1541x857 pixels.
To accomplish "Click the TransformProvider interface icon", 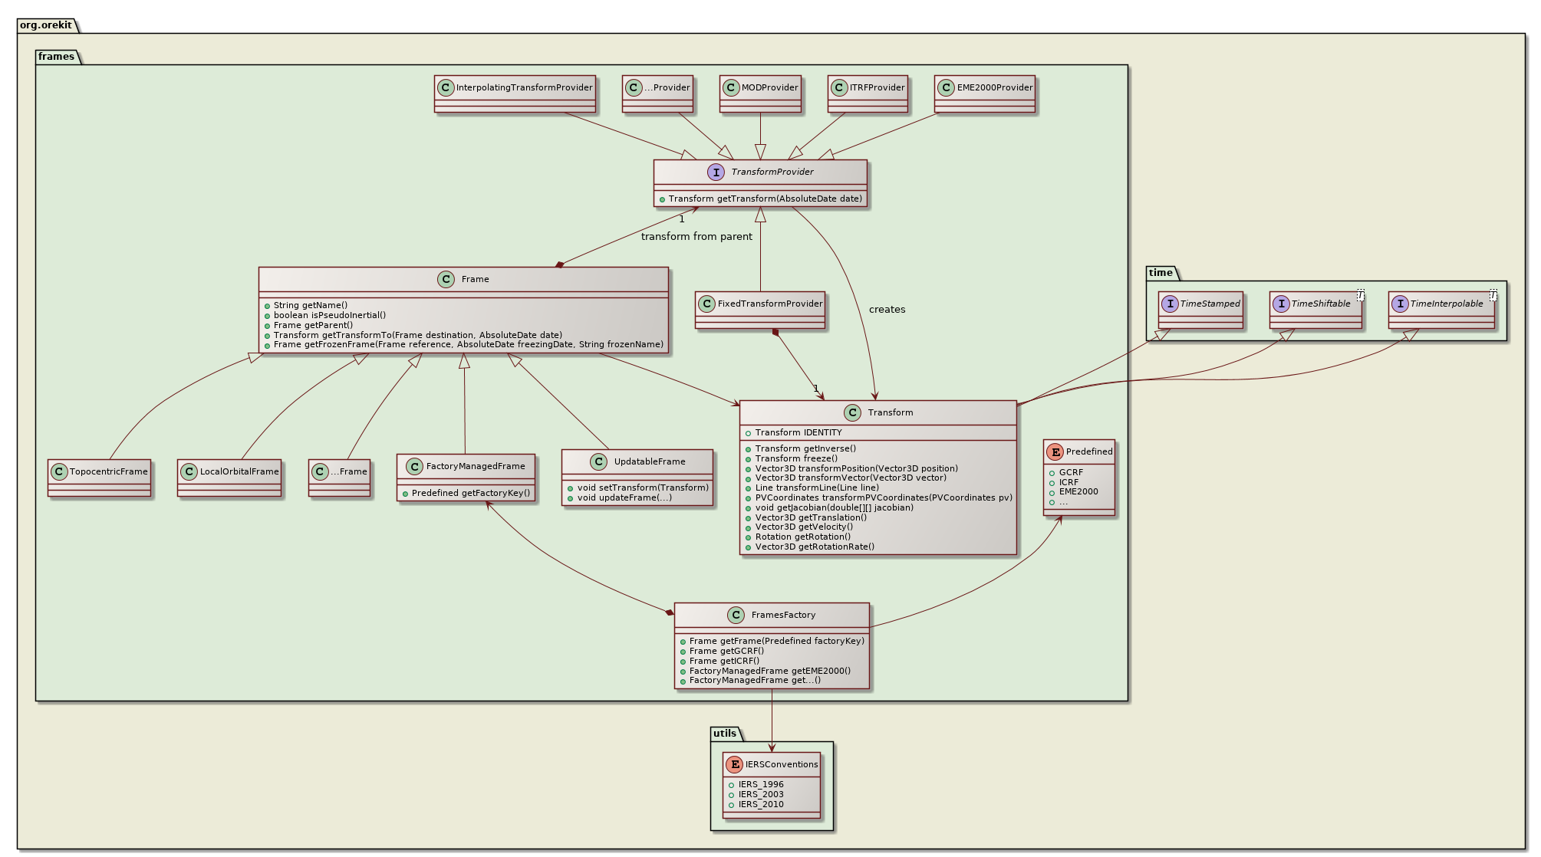I will click(x=716, y=172).
